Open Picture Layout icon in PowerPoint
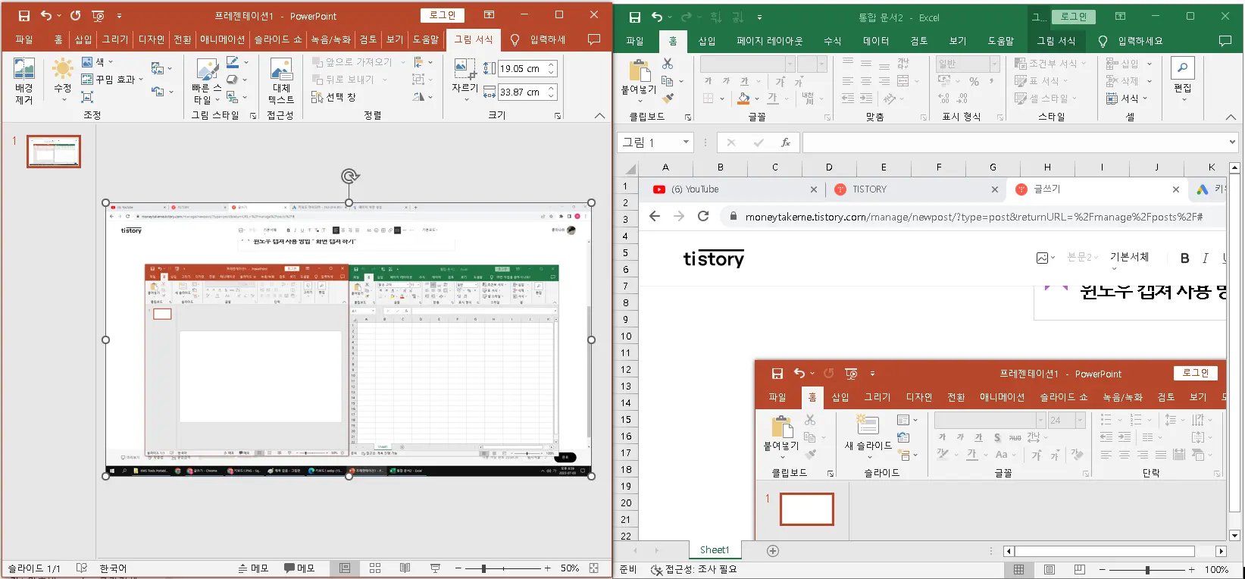Viewport: 1245px width, 579px height. pos(233,97)
